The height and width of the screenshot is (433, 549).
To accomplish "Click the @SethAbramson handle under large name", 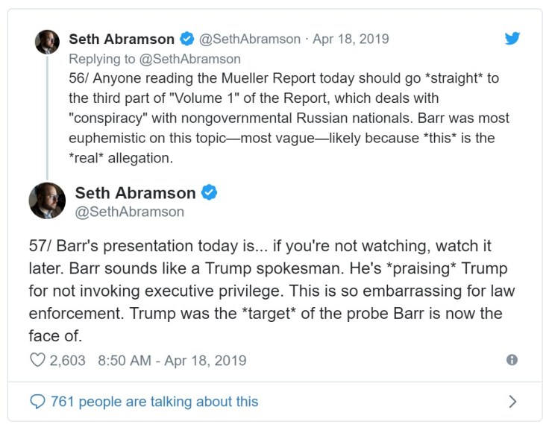I will (129, 212).
